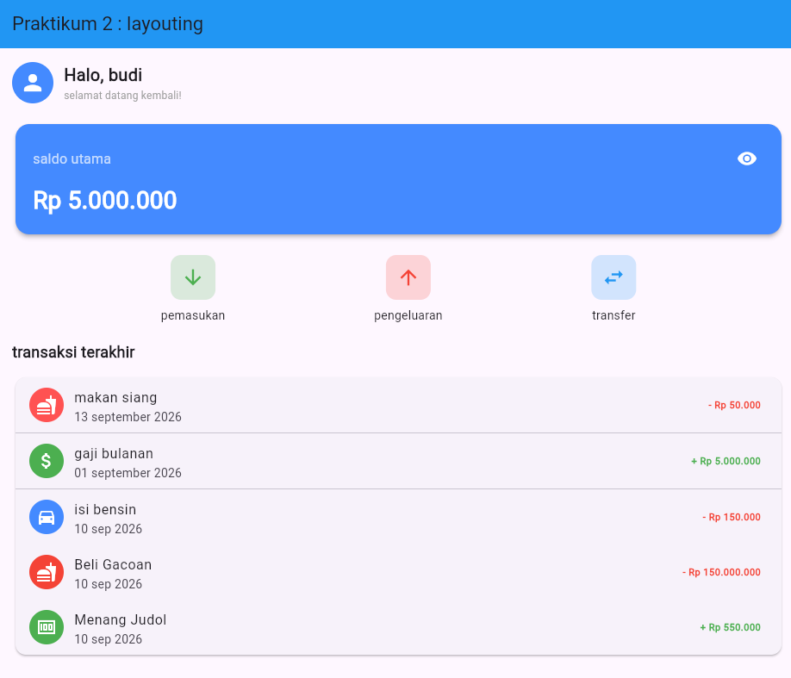Click the Menang Judol money icon
The height and width of the screenshot is (678, 791).
(x=47, y=627)
